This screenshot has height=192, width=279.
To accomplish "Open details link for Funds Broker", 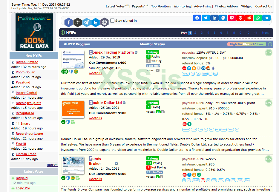I will pos(95,179).
